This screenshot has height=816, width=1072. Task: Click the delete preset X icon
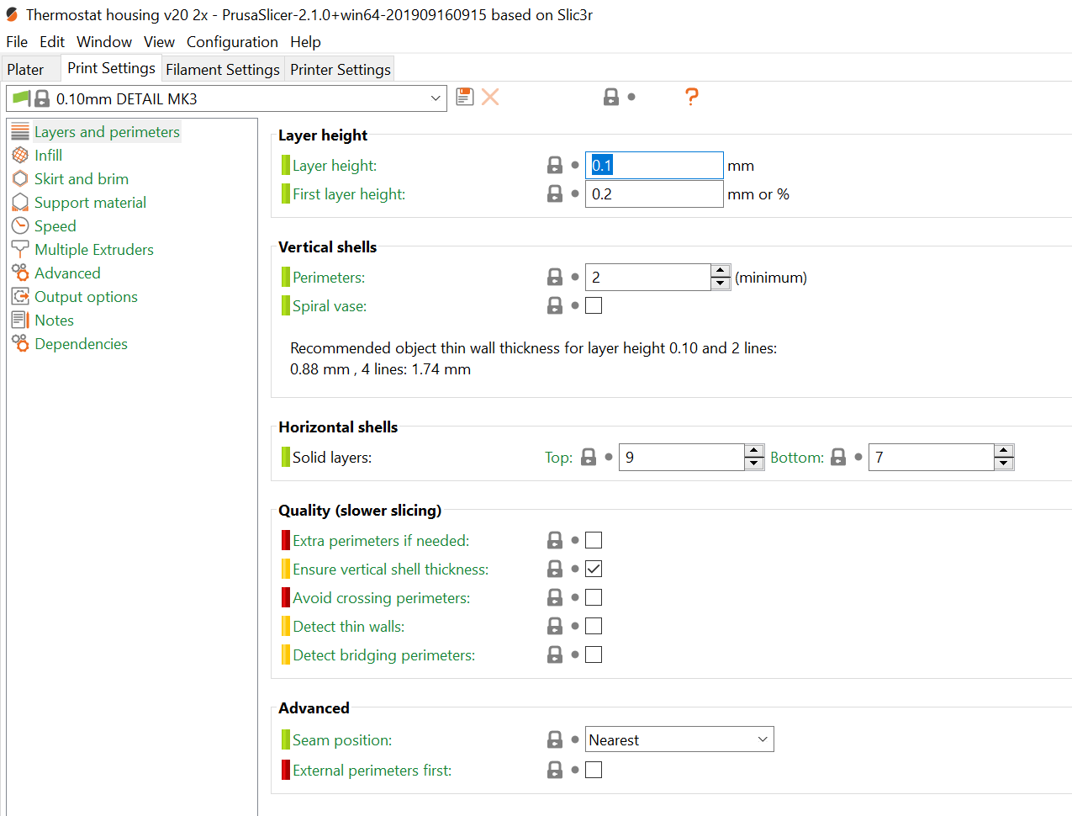tap(490, 98)
